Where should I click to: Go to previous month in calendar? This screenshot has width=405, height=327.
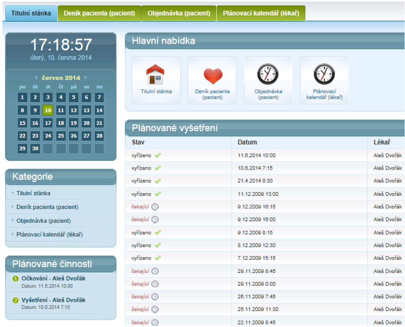[36, 78]
